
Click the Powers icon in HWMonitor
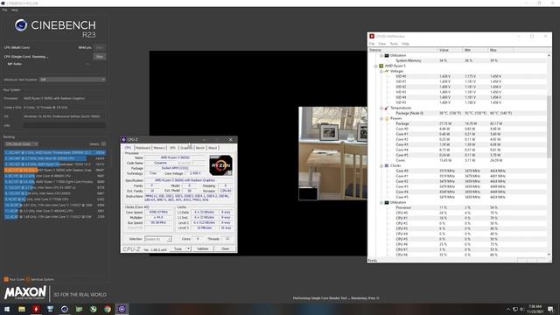tap(387, 118)
